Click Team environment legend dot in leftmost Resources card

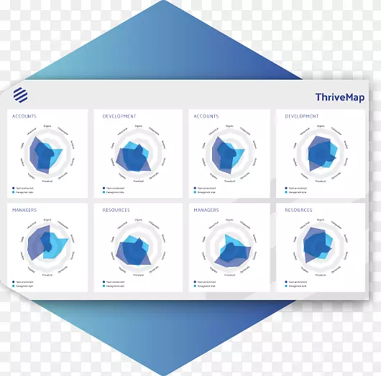click(104, 282)
